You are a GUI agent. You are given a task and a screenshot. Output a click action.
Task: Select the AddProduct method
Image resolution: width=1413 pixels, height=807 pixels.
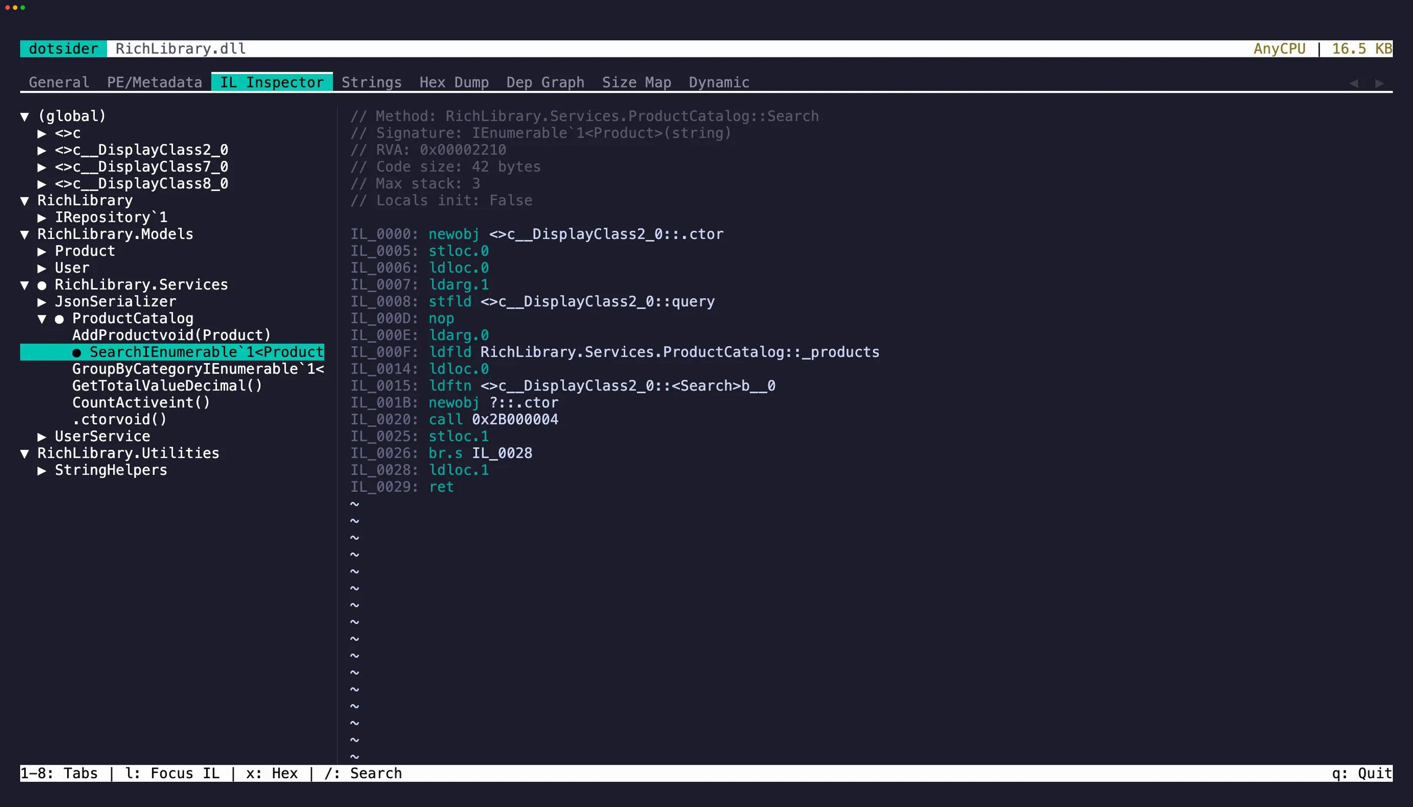(x=171, y=335)
